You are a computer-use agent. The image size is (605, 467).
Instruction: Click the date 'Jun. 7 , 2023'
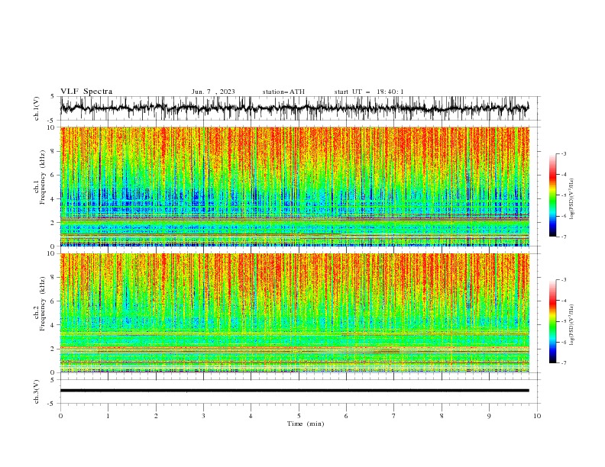213,92
